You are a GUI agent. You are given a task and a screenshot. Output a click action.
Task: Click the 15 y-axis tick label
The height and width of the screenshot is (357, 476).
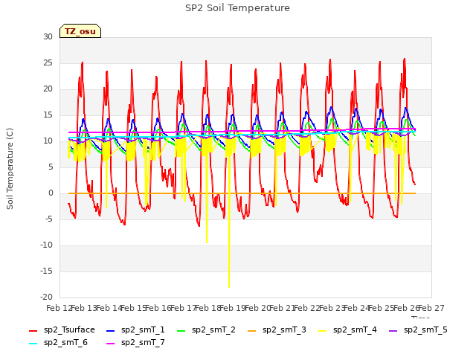coord(48,115)
